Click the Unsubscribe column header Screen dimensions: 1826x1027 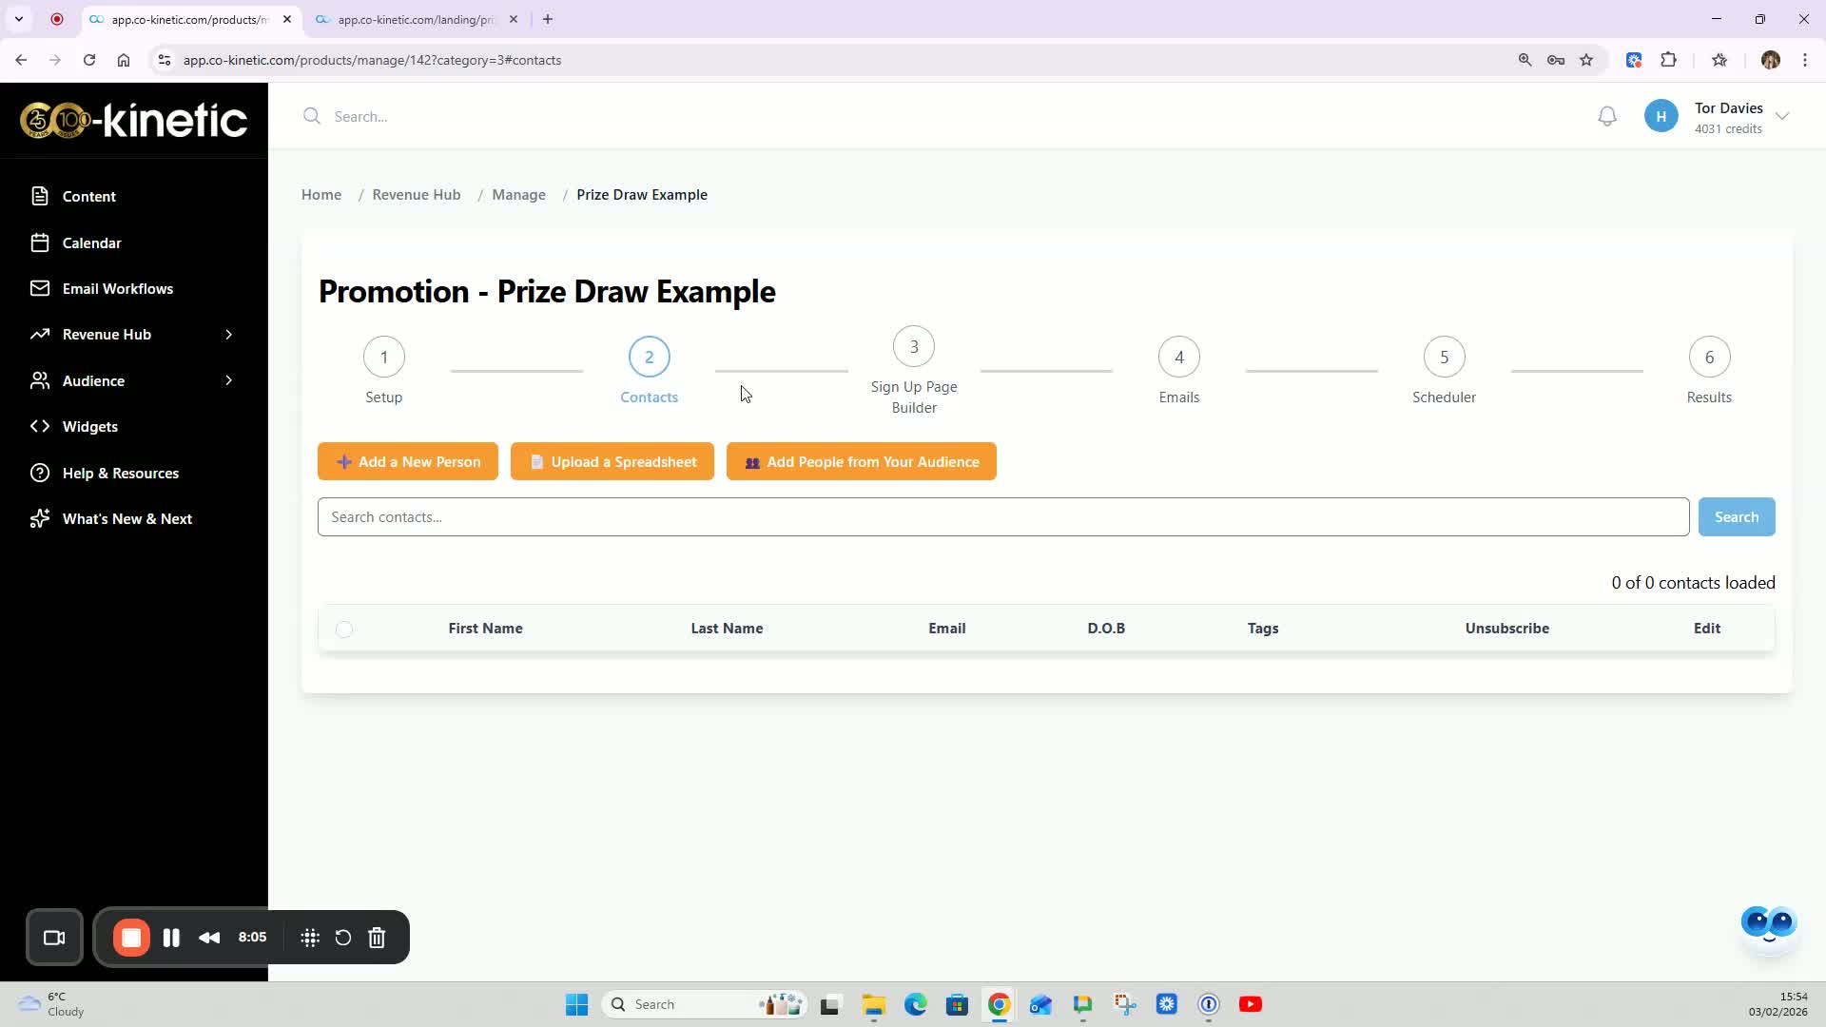coord(1507,629)
